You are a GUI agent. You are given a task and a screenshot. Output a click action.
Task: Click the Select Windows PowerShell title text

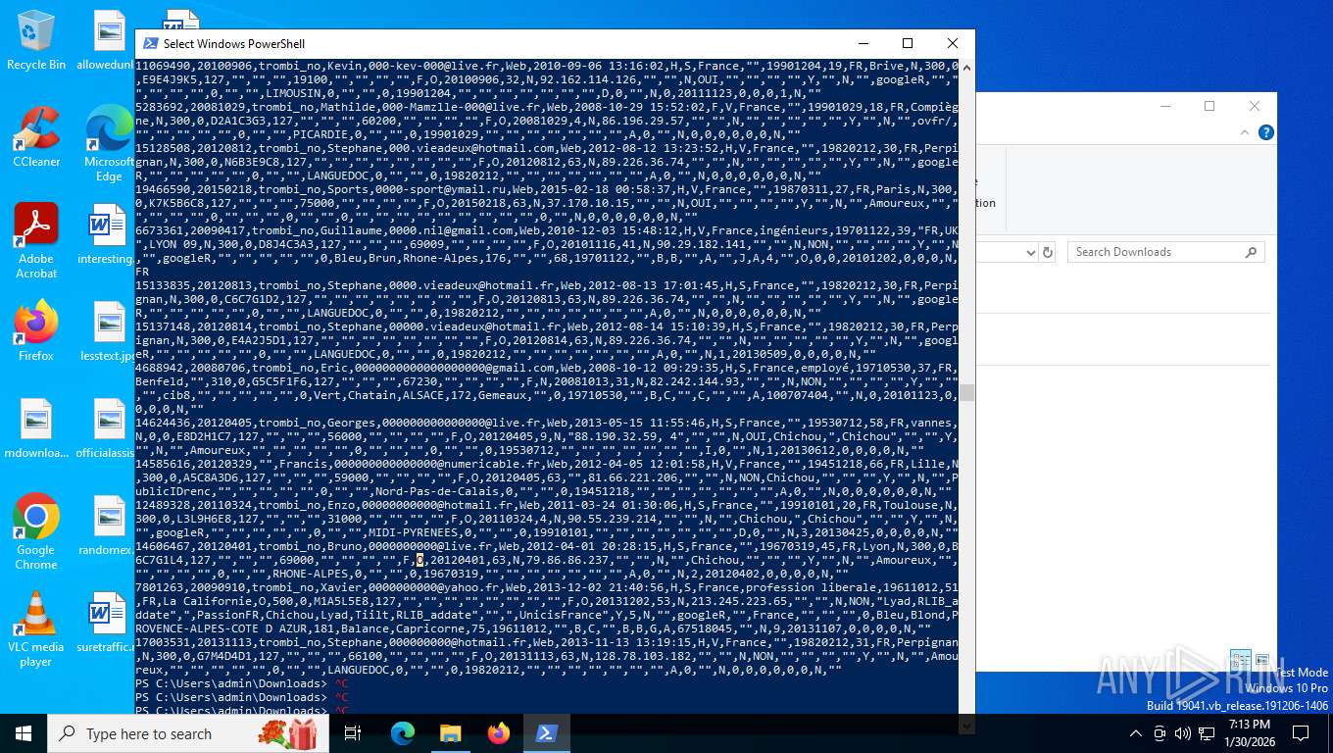tap(234, 43)
